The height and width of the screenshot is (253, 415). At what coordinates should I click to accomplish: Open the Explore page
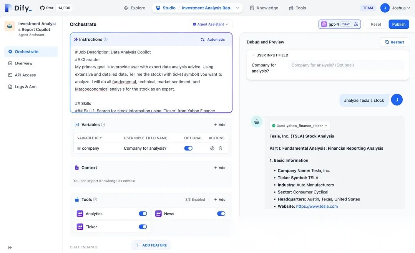click(134, 8)
